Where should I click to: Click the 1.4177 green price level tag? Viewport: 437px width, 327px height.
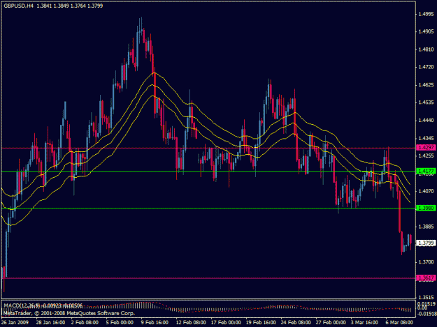[x=426, y=171]
